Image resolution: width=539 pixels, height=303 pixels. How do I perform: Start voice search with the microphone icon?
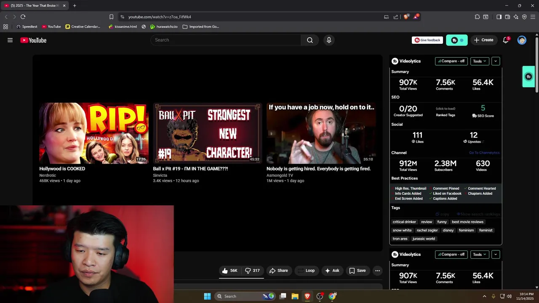(x=329, y=40)
